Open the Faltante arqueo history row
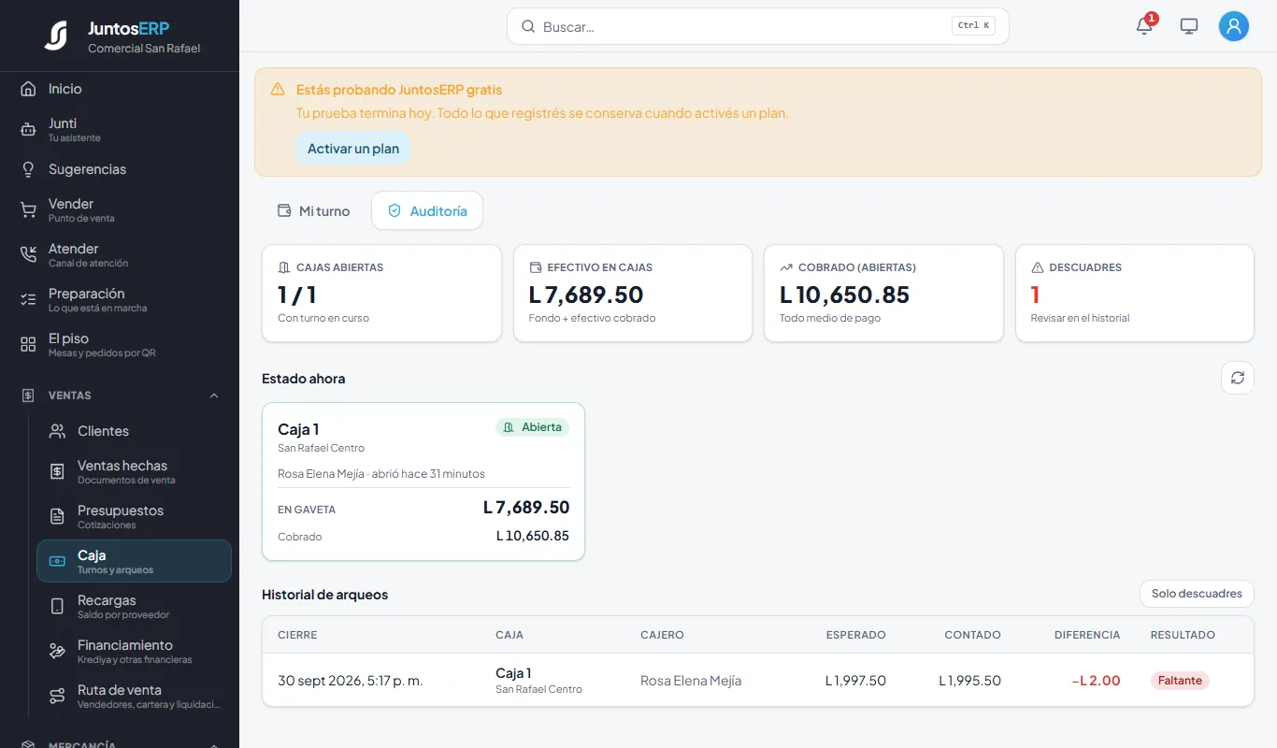This screenshot has width=1277, height=748. point(757,680)
